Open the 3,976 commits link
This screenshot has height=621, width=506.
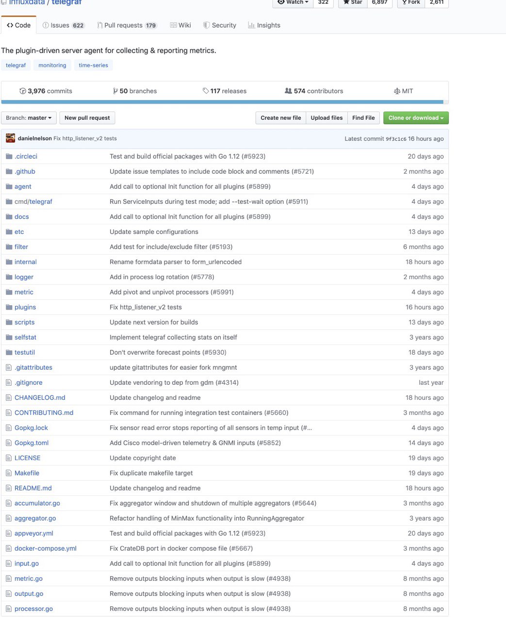(x=46, y=91)
